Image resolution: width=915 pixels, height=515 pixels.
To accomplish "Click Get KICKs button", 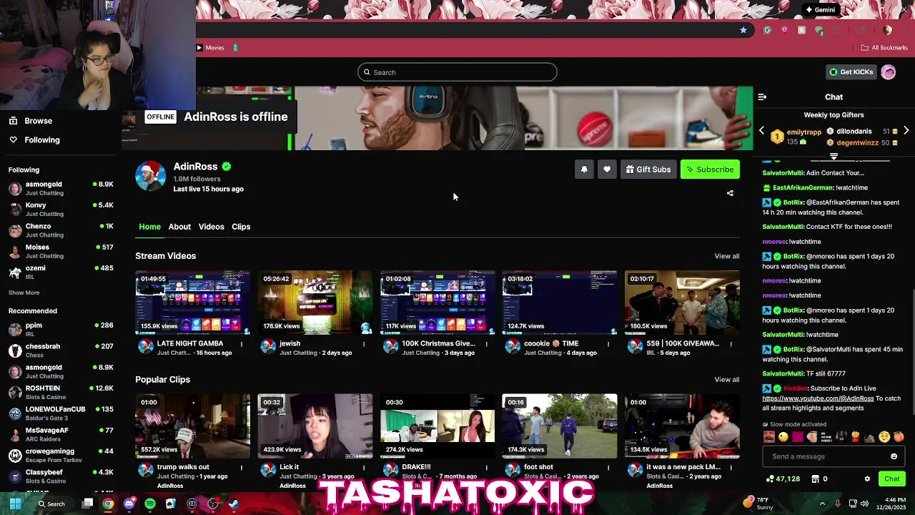I will (x=851, y=72).
